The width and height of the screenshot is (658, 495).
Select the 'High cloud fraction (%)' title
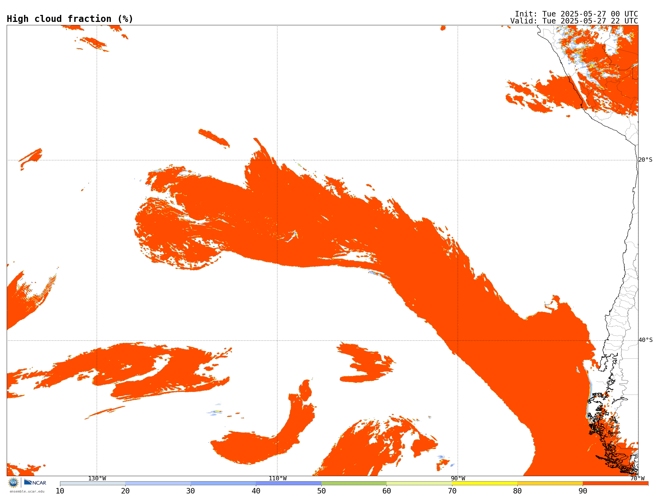(x=70, y=19)
